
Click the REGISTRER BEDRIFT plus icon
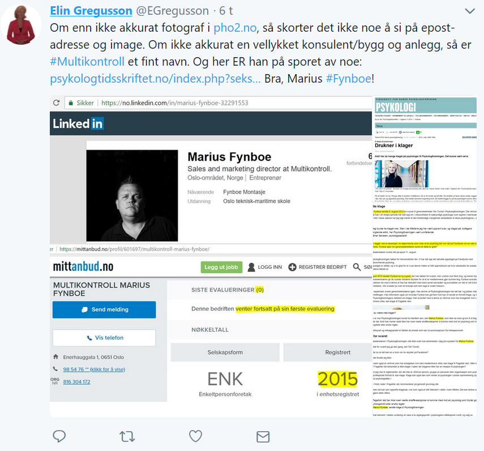(x=292, y=267)
